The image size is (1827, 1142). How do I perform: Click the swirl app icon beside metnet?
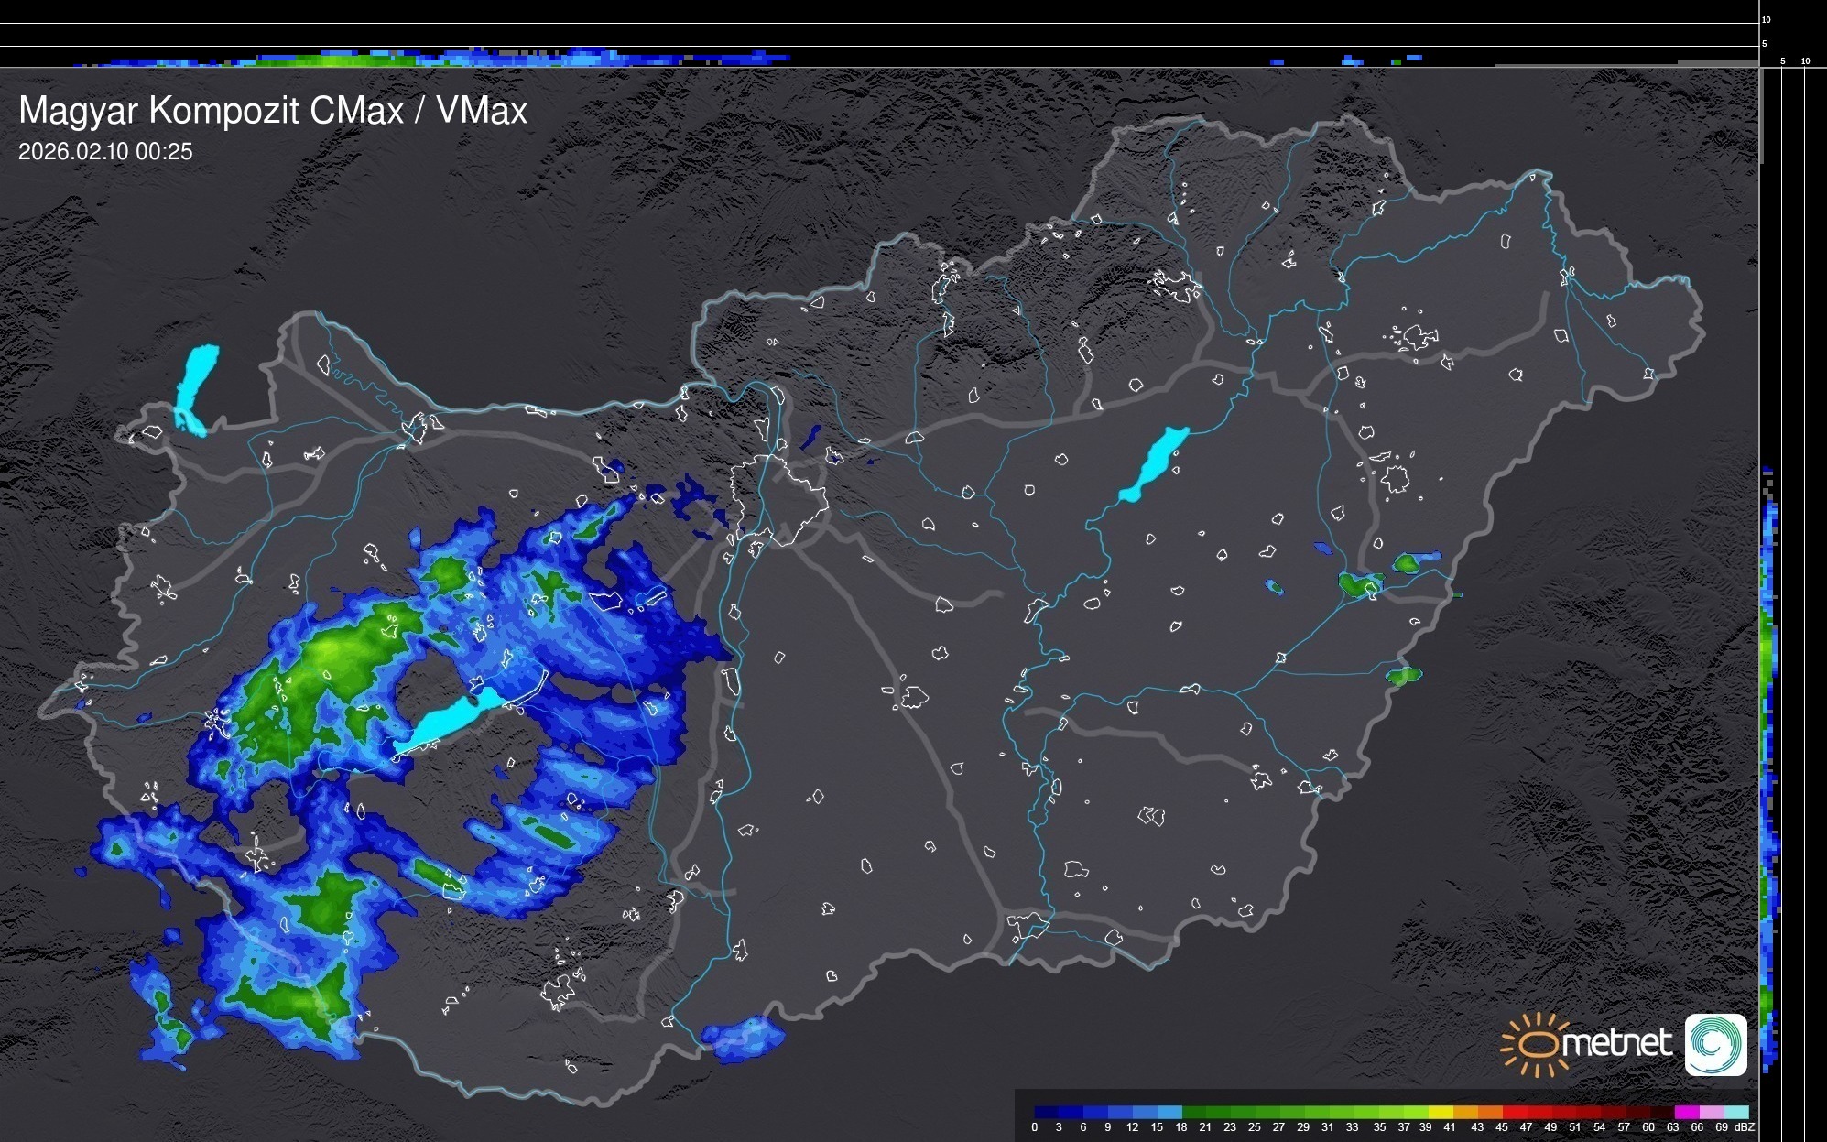(1715, 1044)
